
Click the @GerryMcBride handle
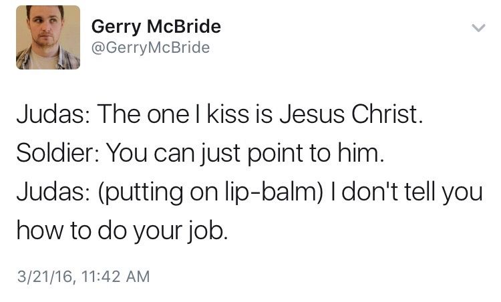150,47
